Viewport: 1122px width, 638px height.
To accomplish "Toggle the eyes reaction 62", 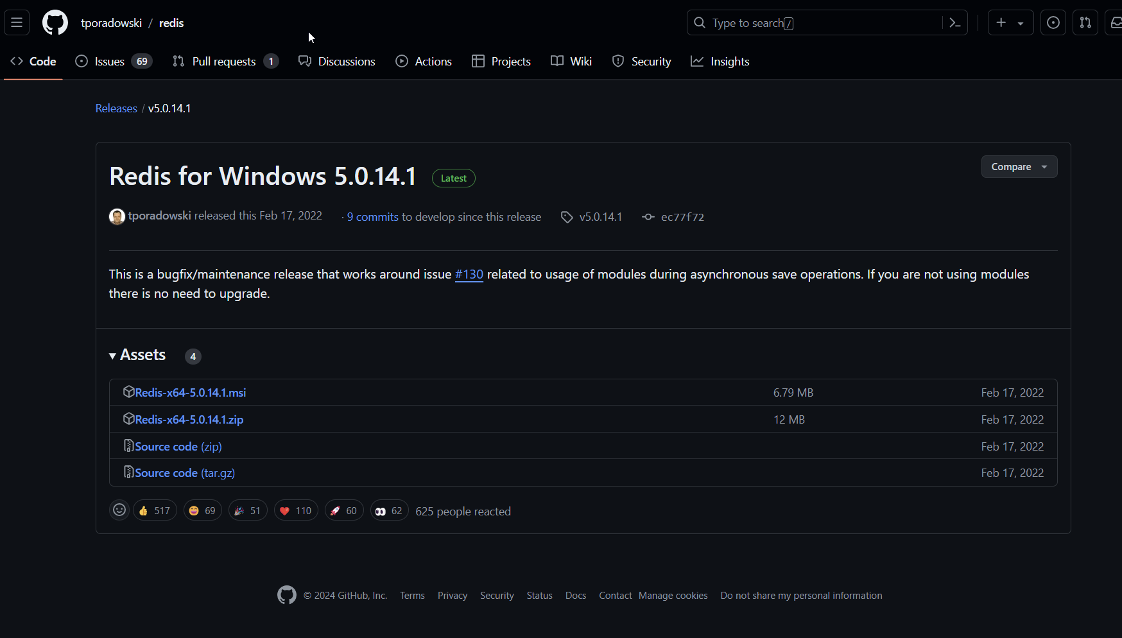I will coord(389,511).
